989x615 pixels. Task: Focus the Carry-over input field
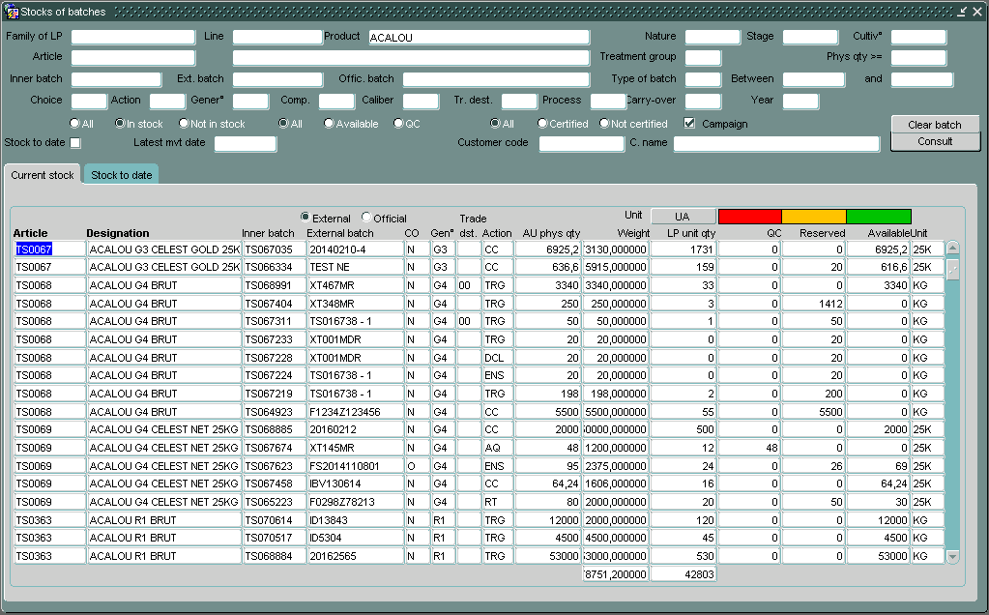tap(703, 101)
